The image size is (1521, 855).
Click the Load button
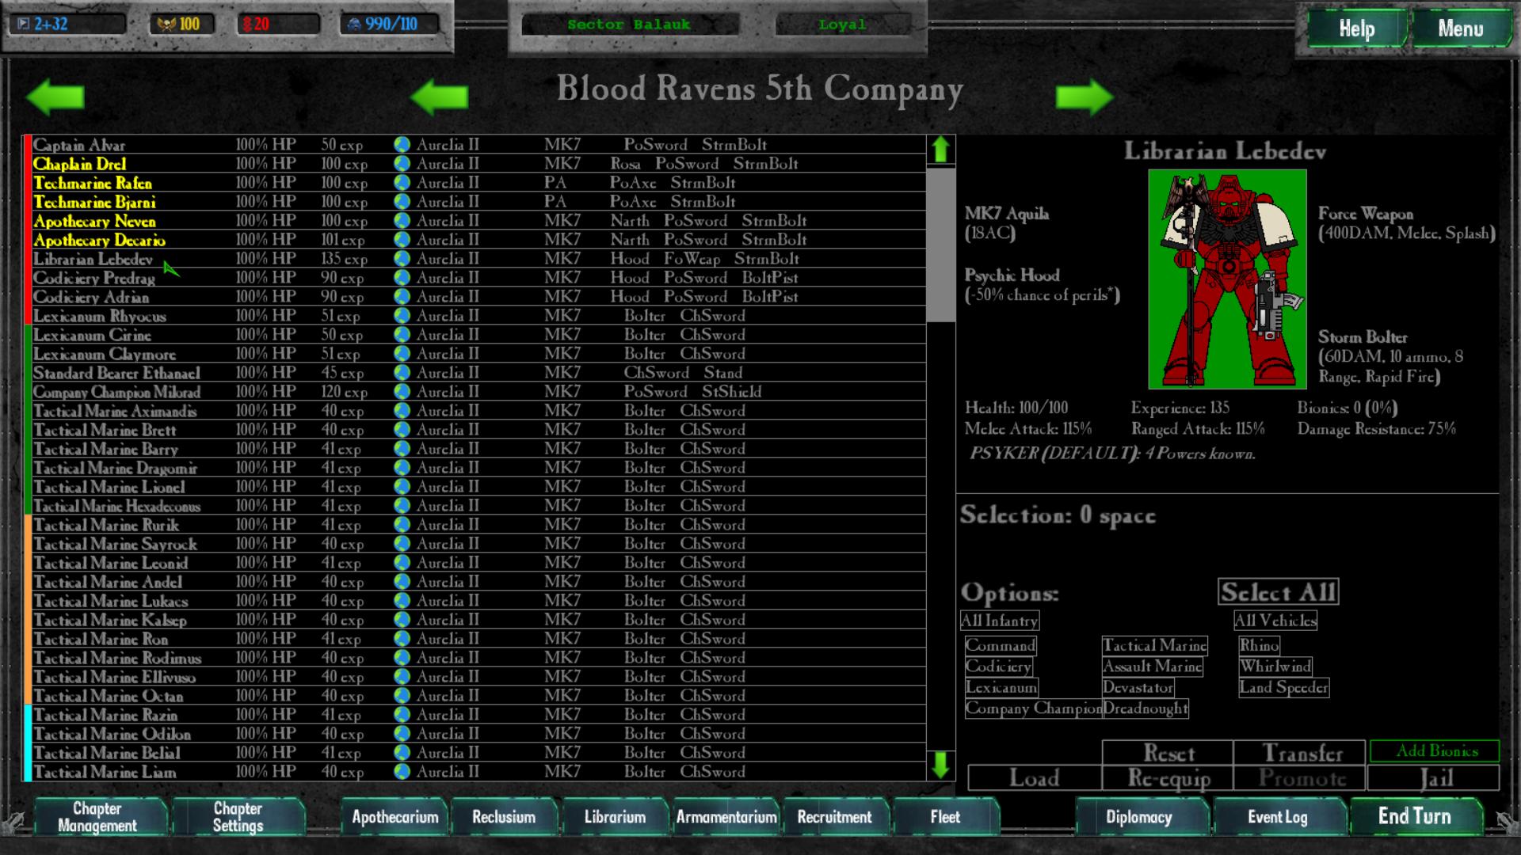(x=1034, y=778)
